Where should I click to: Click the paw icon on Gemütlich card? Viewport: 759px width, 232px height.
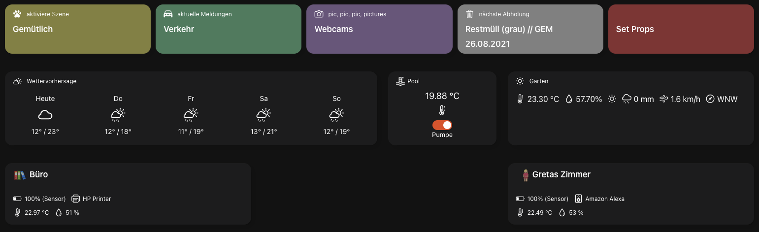point(17,14)
